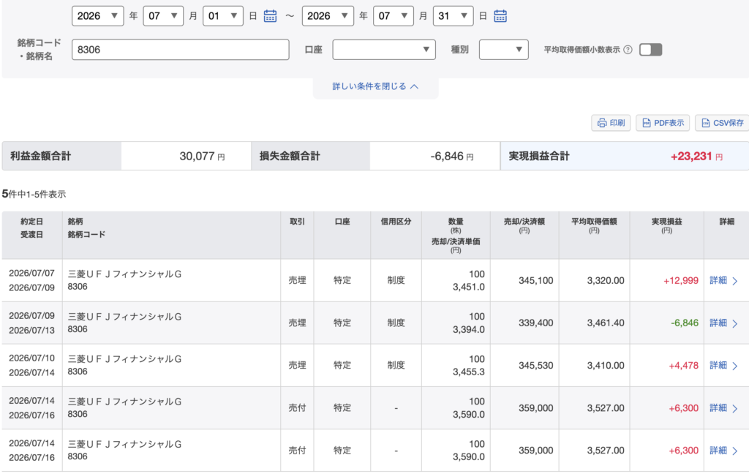The height and width of the screenshot is (474, 749).
Task: Click the 印刷 print button
Action: pyautogui.click(x=611, y=123)
